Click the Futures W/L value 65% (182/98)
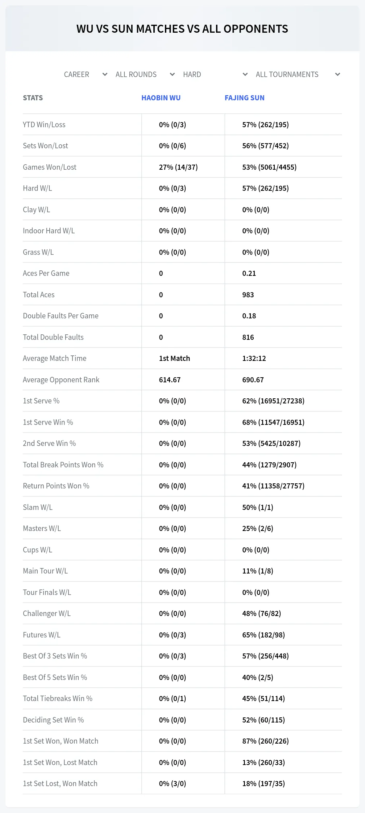 tap(264, 635)
